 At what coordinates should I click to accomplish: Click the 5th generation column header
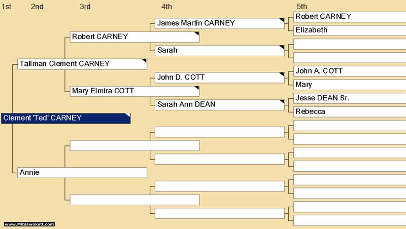(301, 7)
